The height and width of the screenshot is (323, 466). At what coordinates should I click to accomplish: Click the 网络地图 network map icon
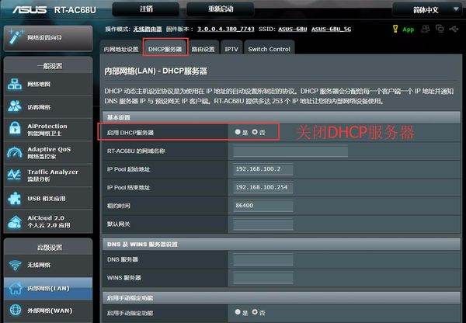coord(15,85)
